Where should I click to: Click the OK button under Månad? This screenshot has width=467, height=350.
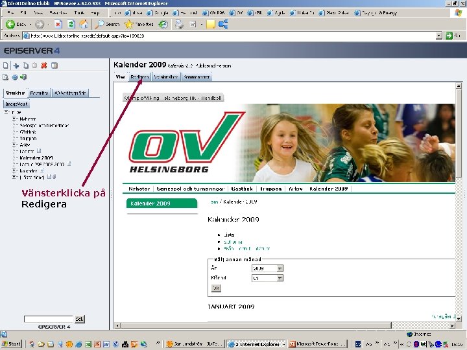(x=216, y=288)
